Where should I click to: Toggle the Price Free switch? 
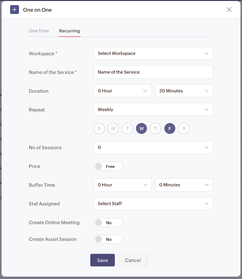pos(108,166)
